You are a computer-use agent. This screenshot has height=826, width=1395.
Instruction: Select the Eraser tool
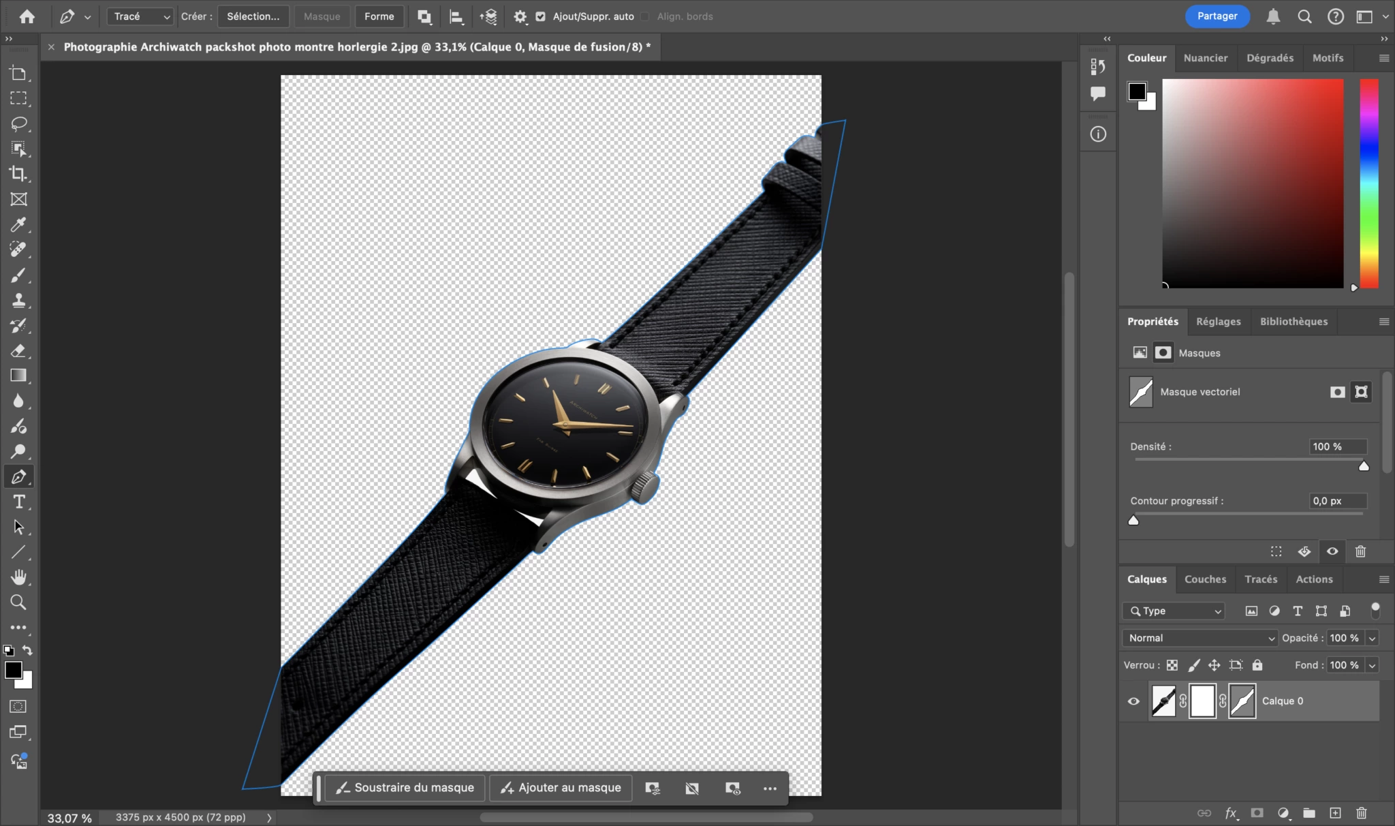pyautogui.click(x=18, y=351)
